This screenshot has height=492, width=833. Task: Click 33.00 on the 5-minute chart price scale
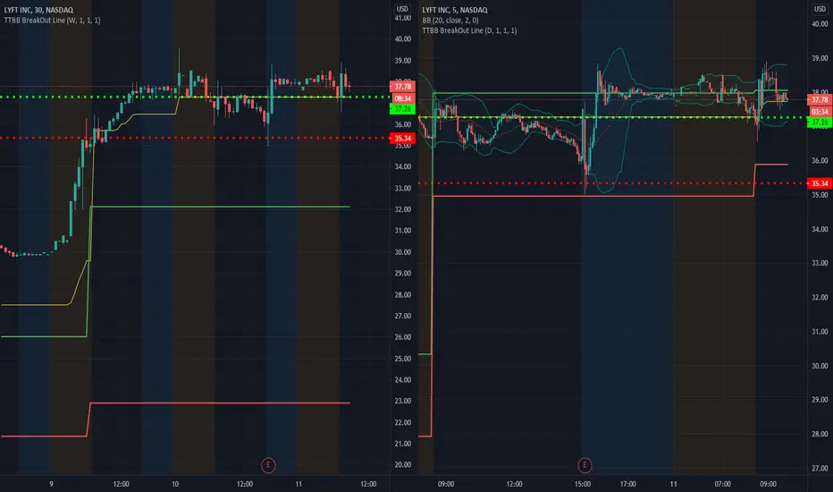point(820,263)
